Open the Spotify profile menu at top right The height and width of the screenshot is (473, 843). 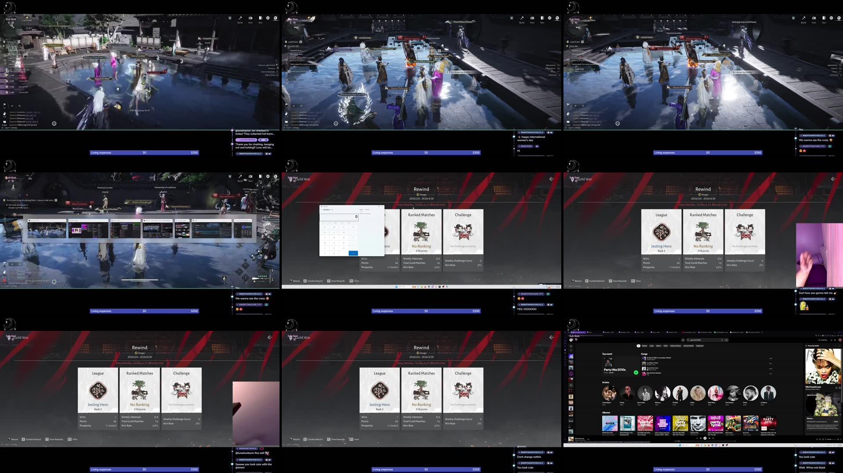(x=840, y=340)
